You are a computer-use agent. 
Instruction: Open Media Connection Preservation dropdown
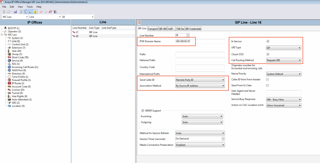tap(200, 145)
